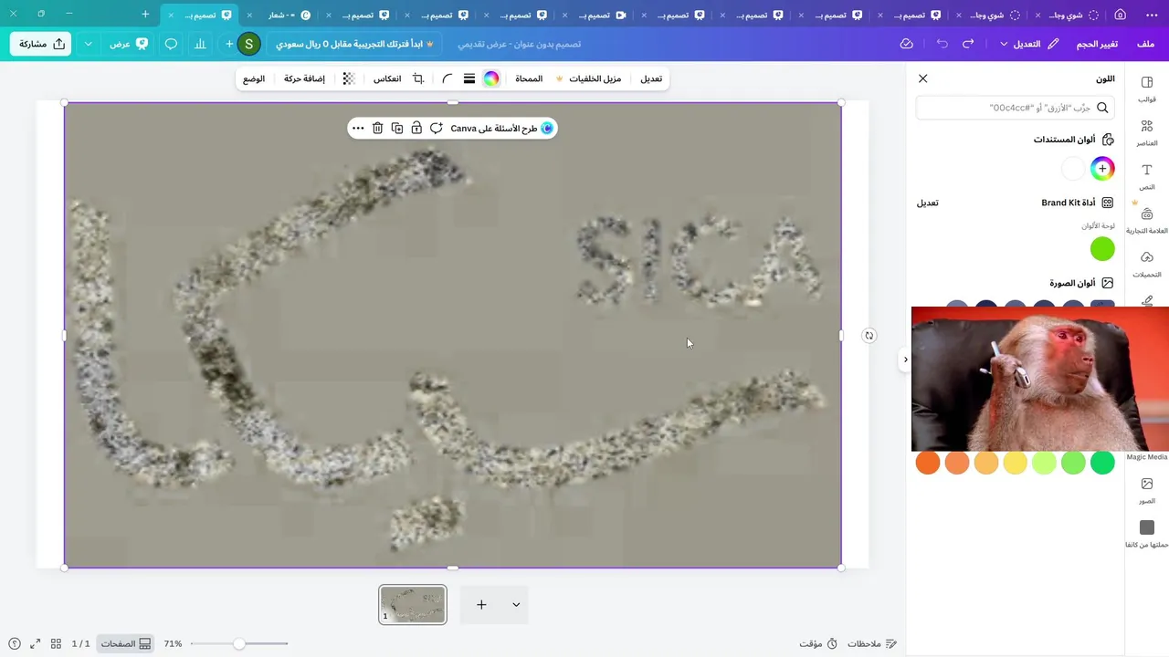
Task: Open the العلامة التجارية brand sidebar icon
Action: tap(1147, 221)
